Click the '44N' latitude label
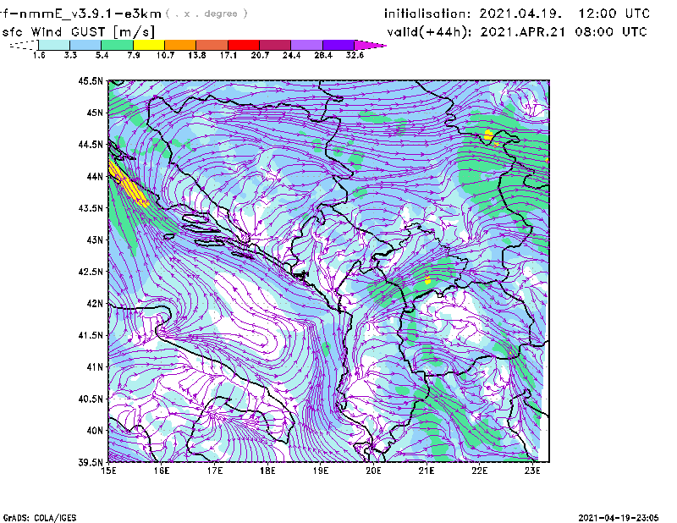The height and width of the screenshot is (523, 677). [95, 176]
